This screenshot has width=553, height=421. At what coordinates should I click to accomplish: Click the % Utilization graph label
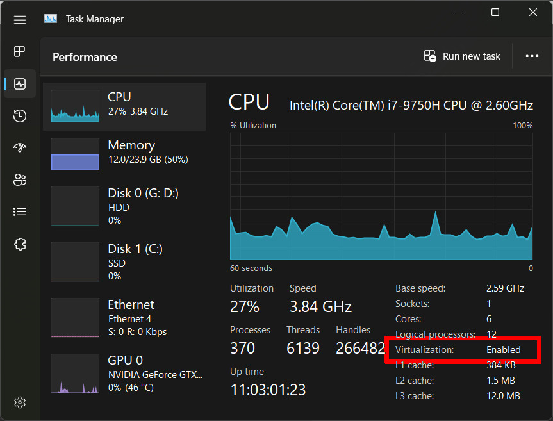(253, 125)
